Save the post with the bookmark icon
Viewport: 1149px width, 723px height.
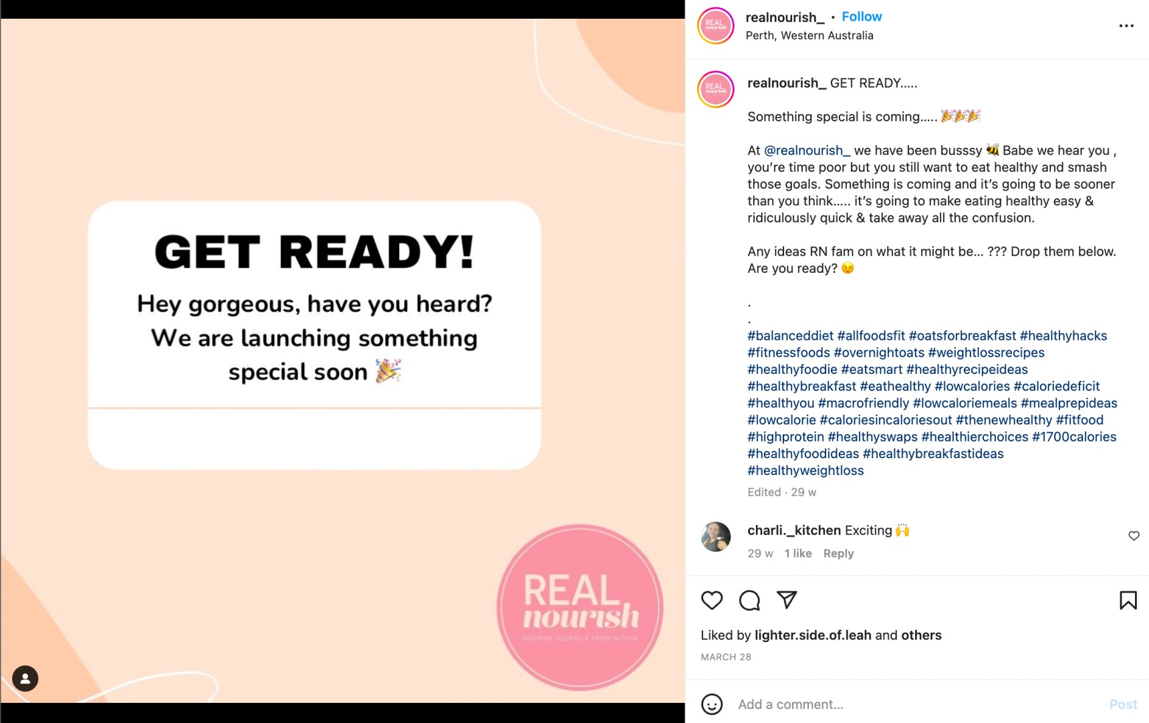[x=1128, y=600]
